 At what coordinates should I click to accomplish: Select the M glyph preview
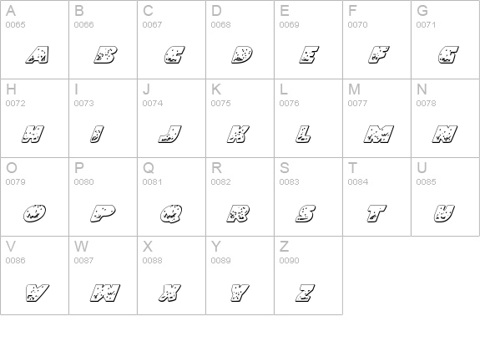pyautogui.click(x=379, y=134)
